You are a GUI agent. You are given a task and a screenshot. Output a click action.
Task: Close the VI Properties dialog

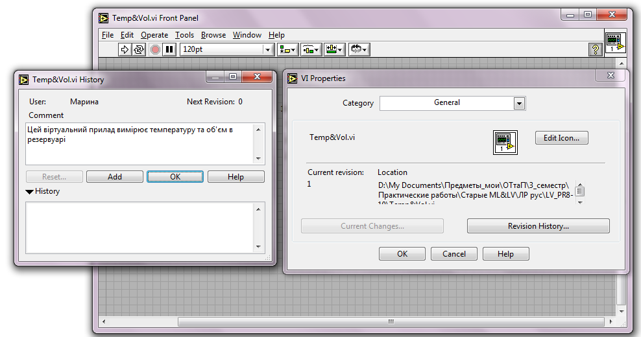tap(611, 75)
